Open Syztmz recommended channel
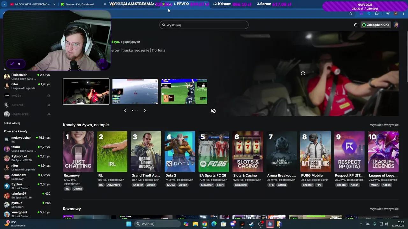 [27, 186]
